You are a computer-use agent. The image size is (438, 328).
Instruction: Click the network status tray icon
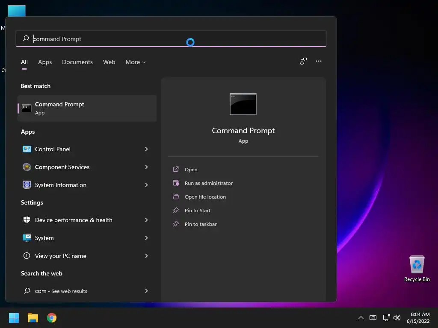pos(386,318)
